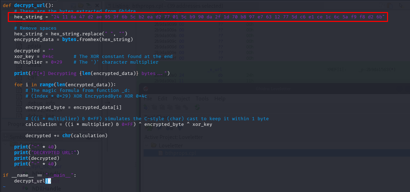Click the highlighted hex_string assignment line

199,17
